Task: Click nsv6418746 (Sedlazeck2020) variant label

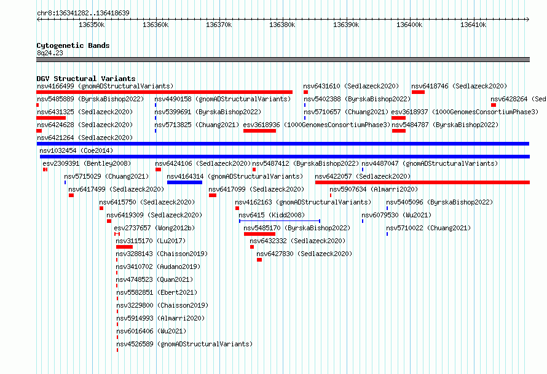Action: tap(459, 86)
